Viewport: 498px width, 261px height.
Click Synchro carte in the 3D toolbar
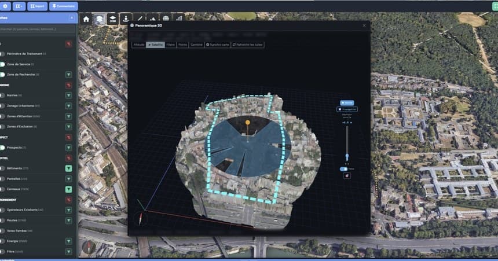click(x=218, y=45)
